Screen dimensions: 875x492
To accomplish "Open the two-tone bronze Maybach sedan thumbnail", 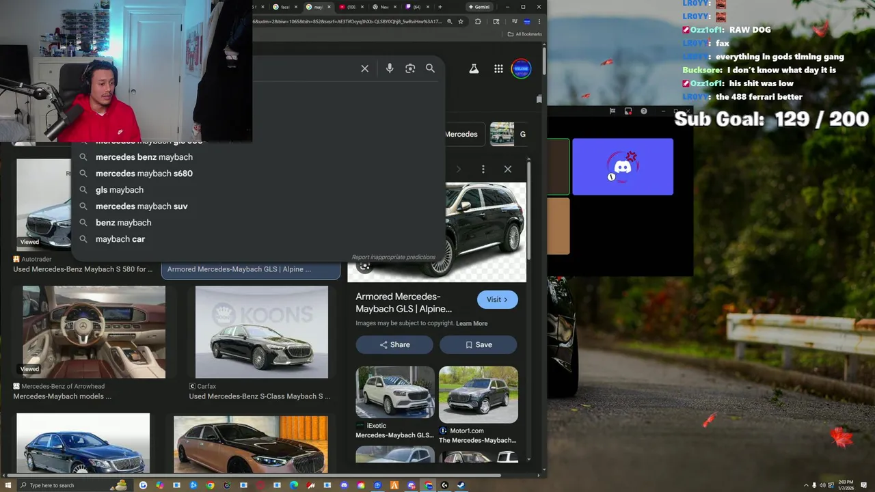I will (x=251, y=444).
